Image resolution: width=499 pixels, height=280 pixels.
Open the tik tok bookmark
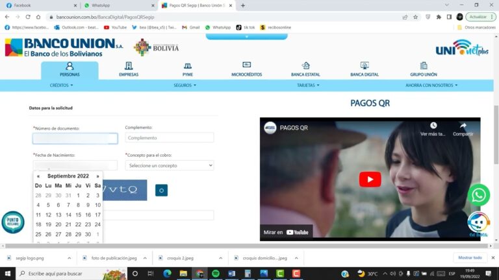click(246, 28)
